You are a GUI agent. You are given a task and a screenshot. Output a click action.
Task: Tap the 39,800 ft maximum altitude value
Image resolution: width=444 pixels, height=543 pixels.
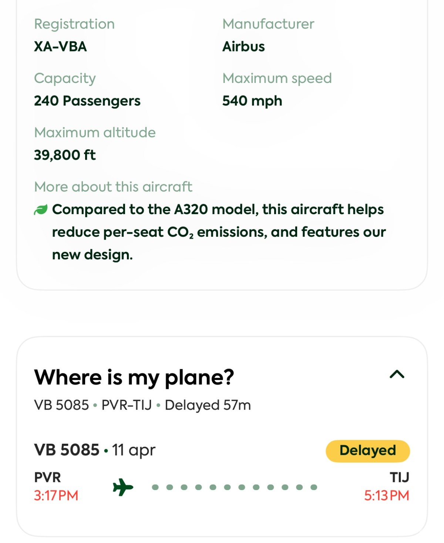(65, 155)
